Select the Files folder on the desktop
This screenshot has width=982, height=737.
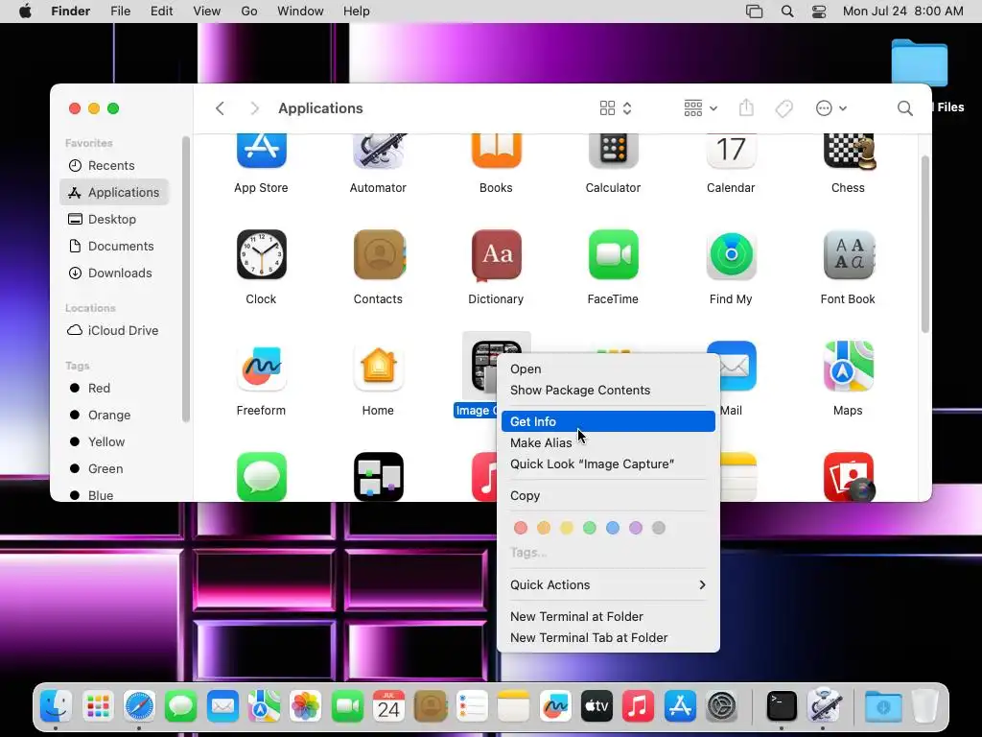920,62
